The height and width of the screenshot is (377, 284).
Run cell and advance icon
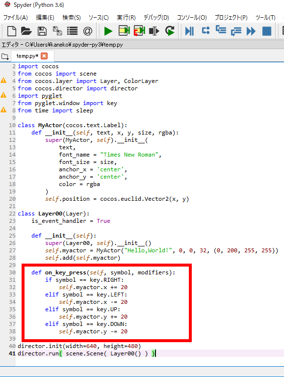(139, 31)
